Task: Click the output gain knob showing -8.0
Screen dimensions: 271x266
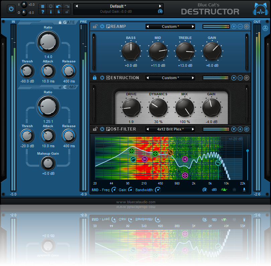Action: pyautogui.click(x=24, y=12)
